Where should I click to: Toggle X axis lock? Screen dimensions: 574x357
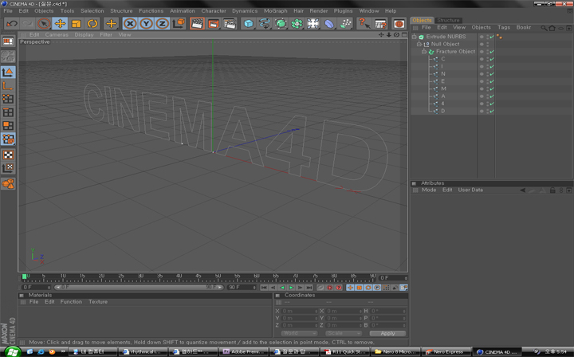click(130, 24)
